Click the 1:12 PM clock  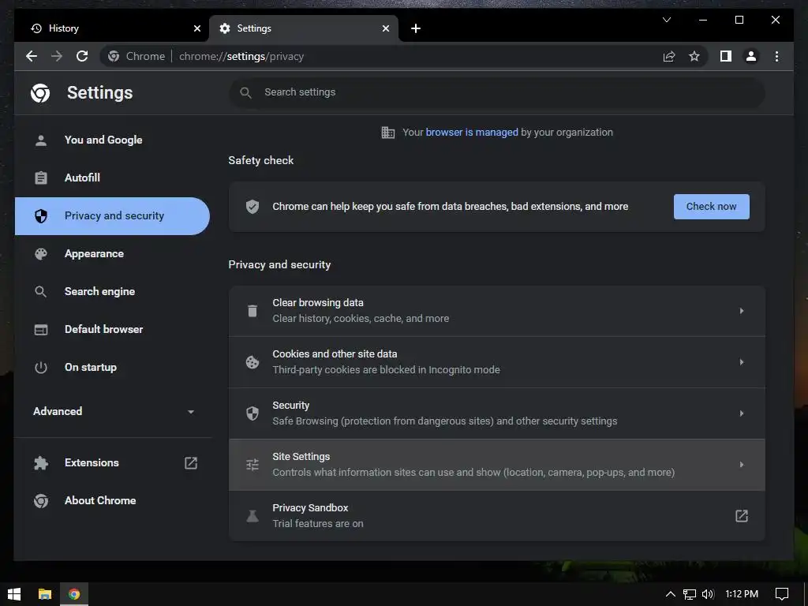[742, 594]
